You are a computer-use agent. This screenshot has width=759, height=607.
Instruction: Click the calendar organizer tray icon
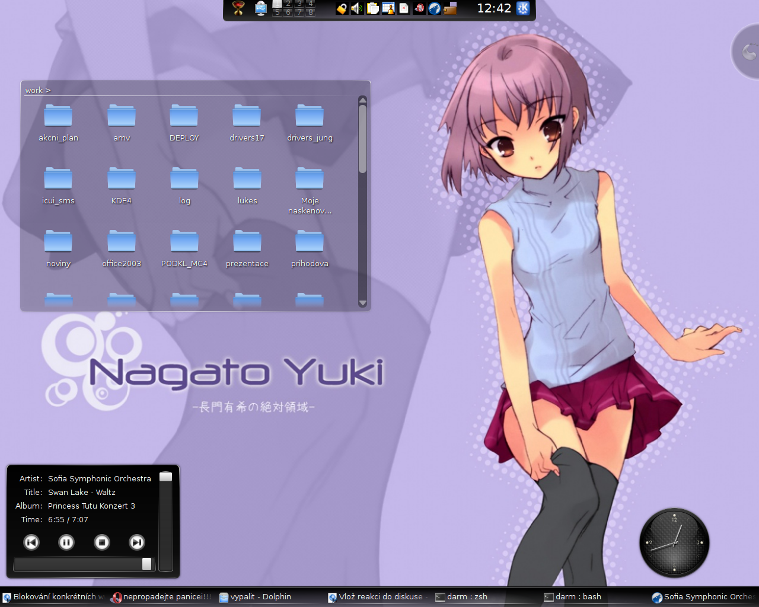tap(388, 8)
